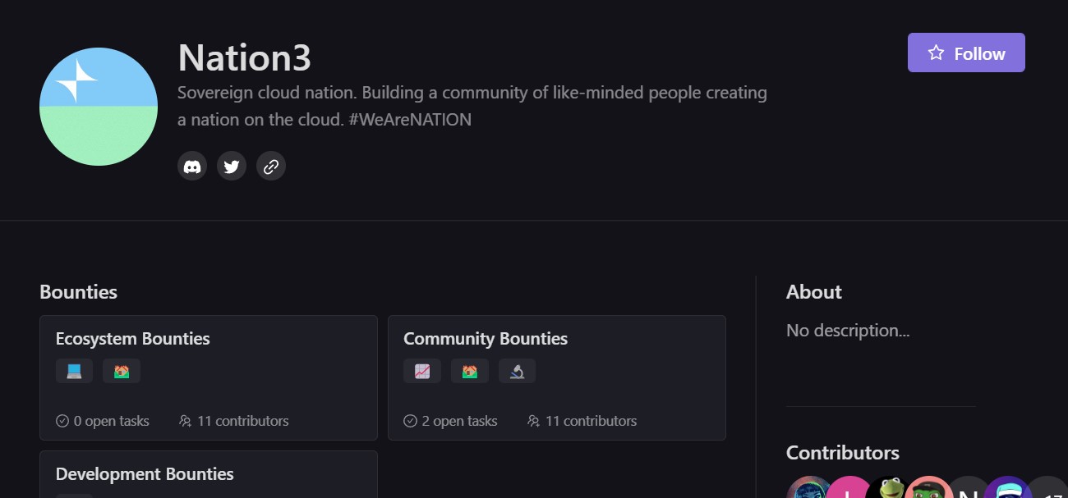The image size is (1068, 498).
Task: Click the Nation3 title heading
Action: [244, 57]
